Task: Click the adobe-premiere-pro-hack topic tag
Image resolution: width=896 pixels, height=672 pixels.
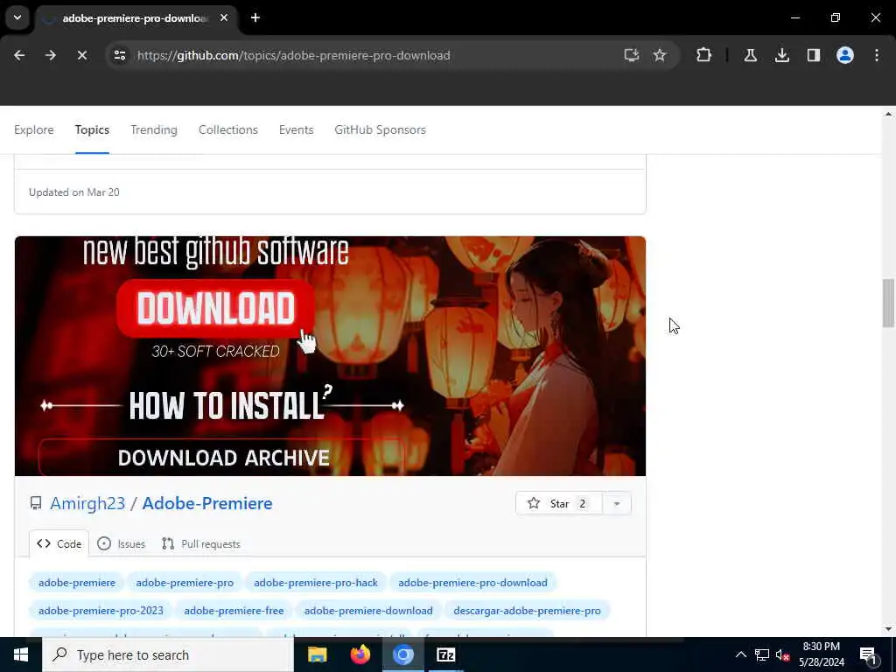Action: pyautogui.click(x=316, y=582)
